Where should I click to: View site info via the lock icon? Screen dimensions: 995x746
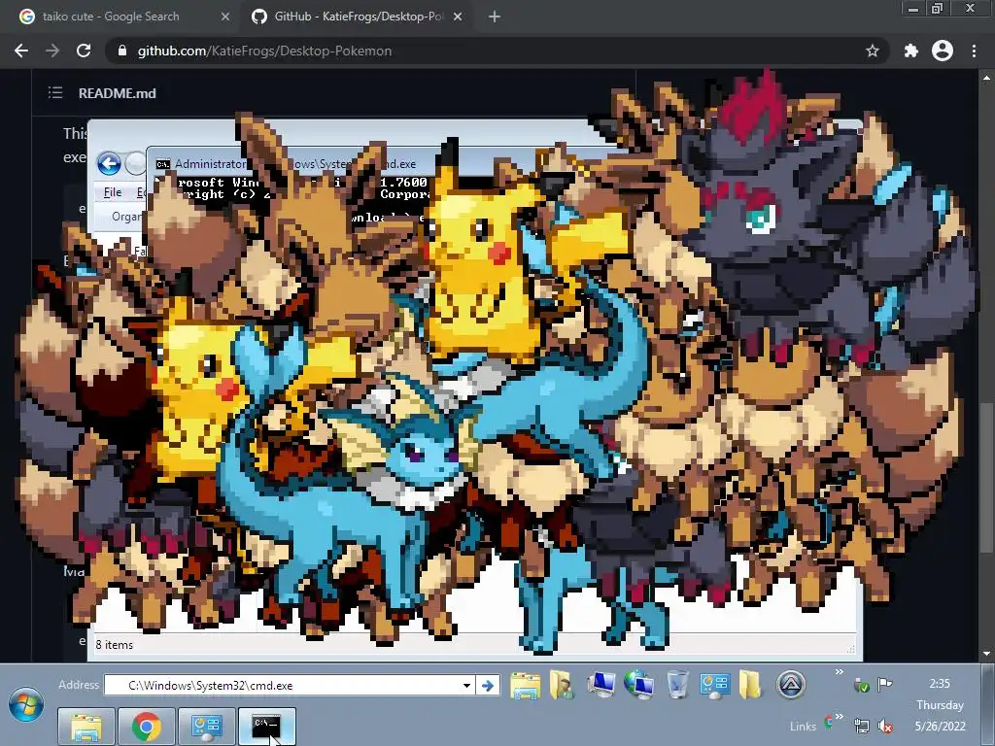[122, 51]
